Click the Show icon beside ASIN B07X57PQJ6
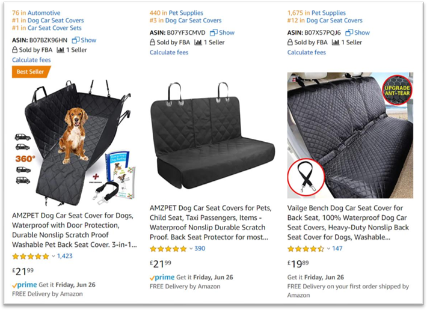 349,32
